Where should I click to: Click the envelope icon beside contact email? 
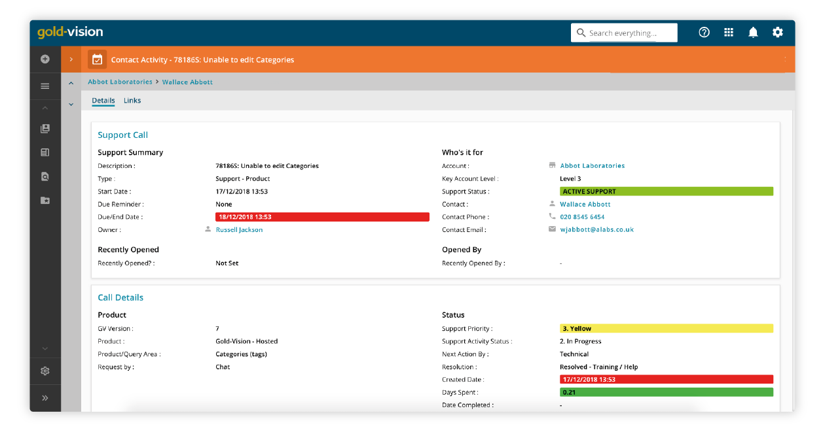click(x=552, y=229)
